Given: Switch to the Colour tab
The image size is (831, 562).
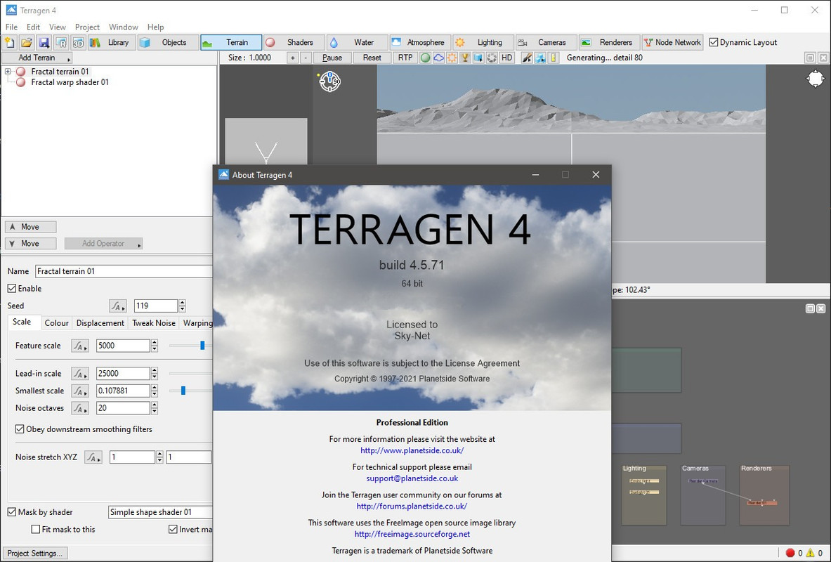Looking at the screenshot, I should [x=57, y=323].
